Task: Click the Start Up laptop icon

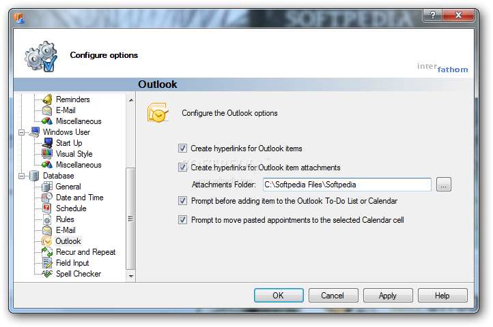Action: point(47,143)
